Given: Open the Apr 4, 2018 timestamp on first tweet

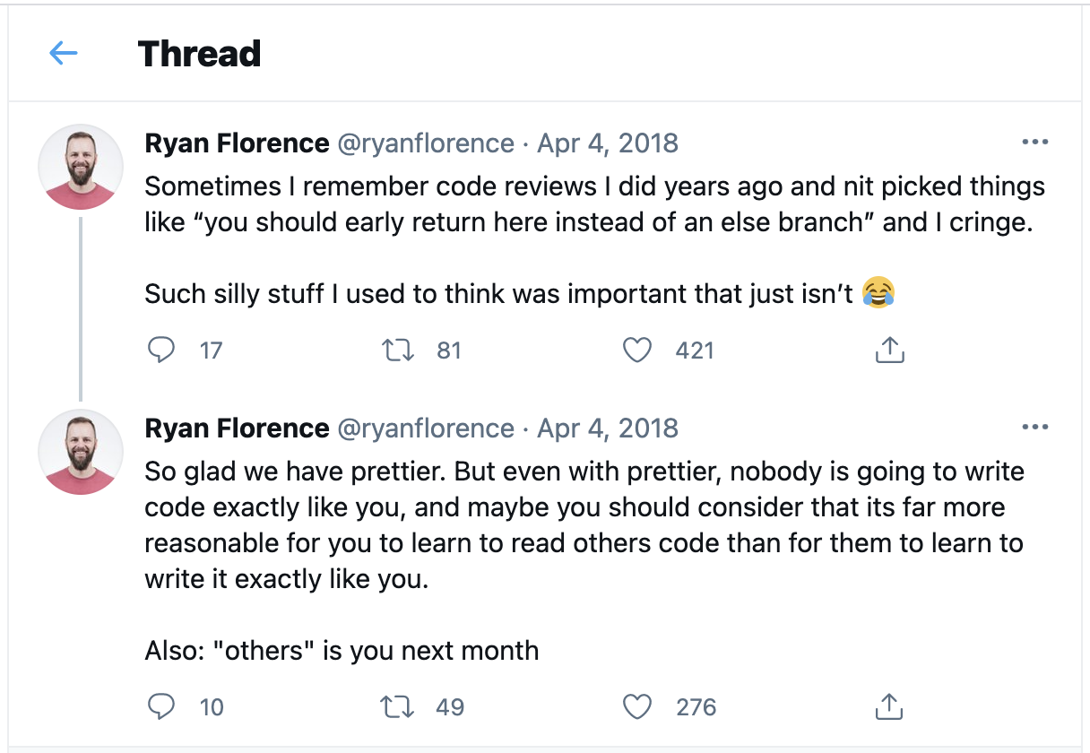Looking at the screenshot, I should 608,143.
